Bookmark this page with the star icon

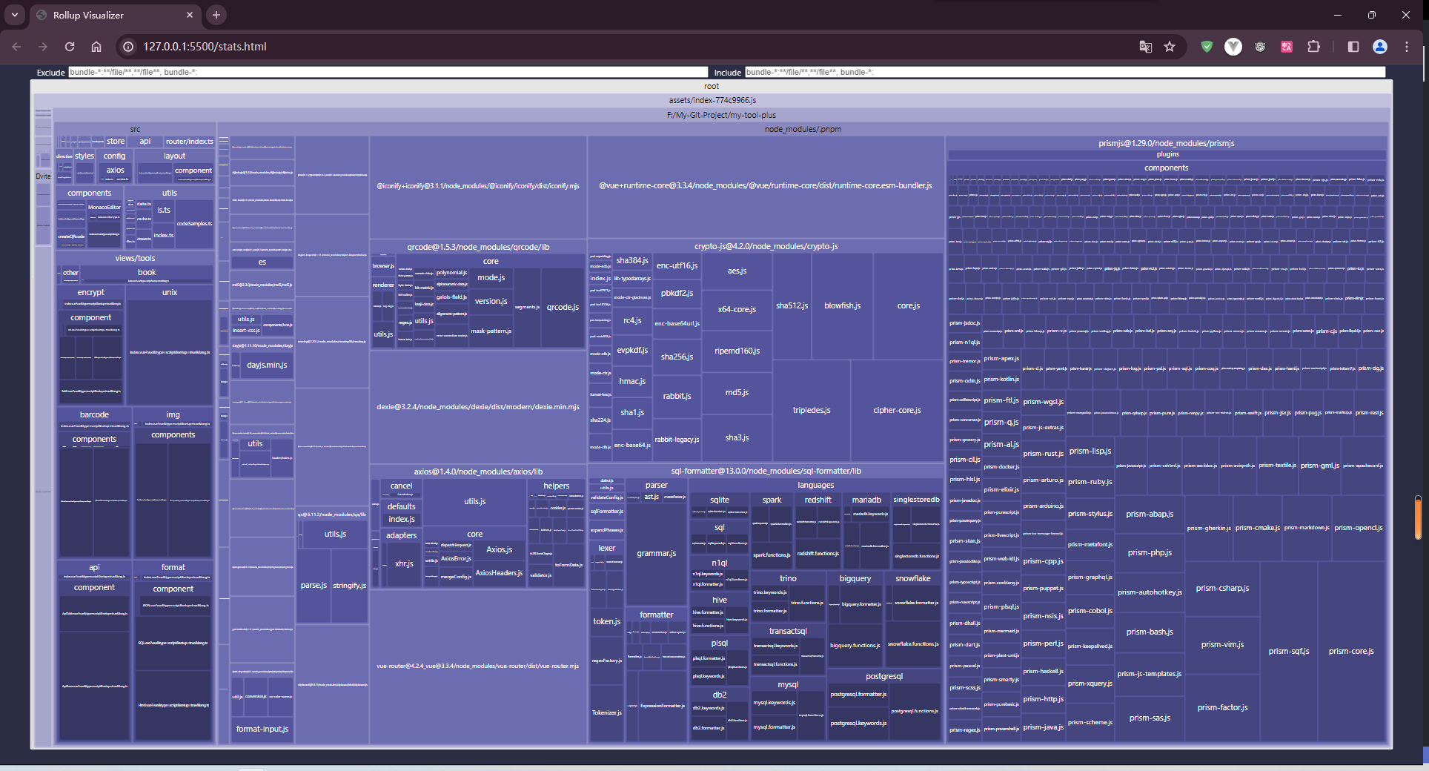coord(1170,47)
